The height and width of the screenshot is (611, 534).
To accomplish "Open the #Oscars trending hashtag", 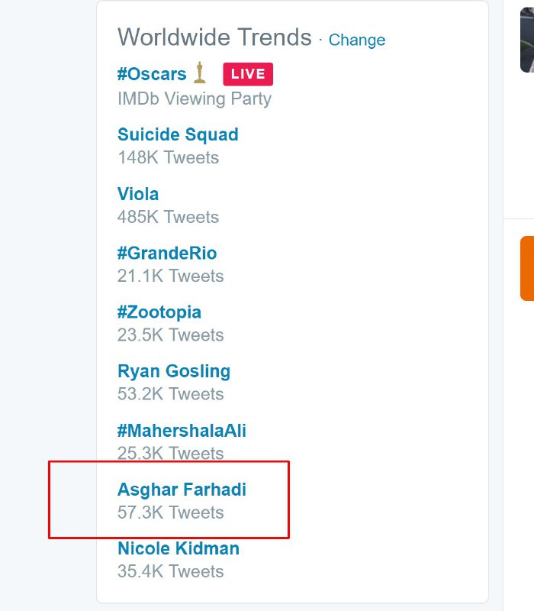I will coord(152,74).
